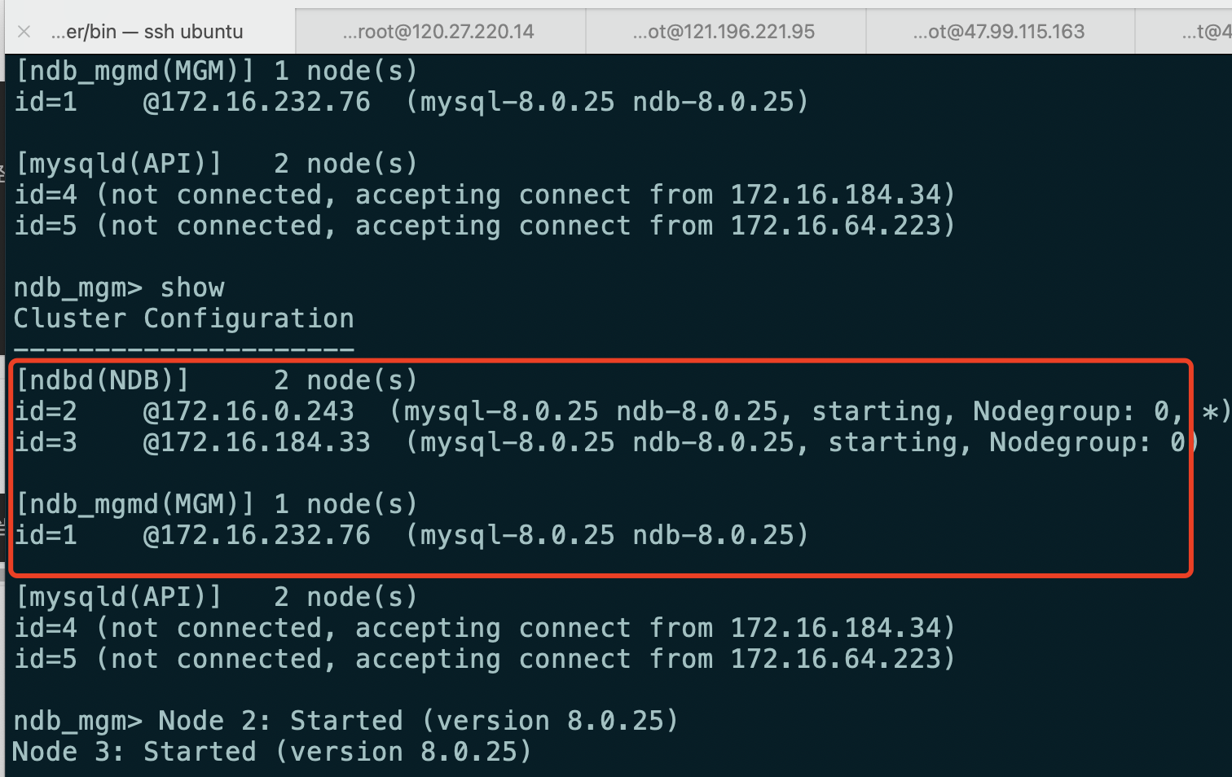Click the mysqld(API) 2 node(s) header line

pyautogui.click(x=216, y=595)
